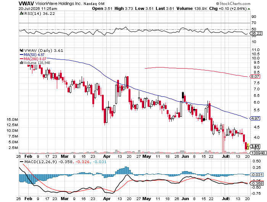Screen dimensions: 267x202
Task: Click the Nasdaq GM exchange label
Action: point(94,3)
